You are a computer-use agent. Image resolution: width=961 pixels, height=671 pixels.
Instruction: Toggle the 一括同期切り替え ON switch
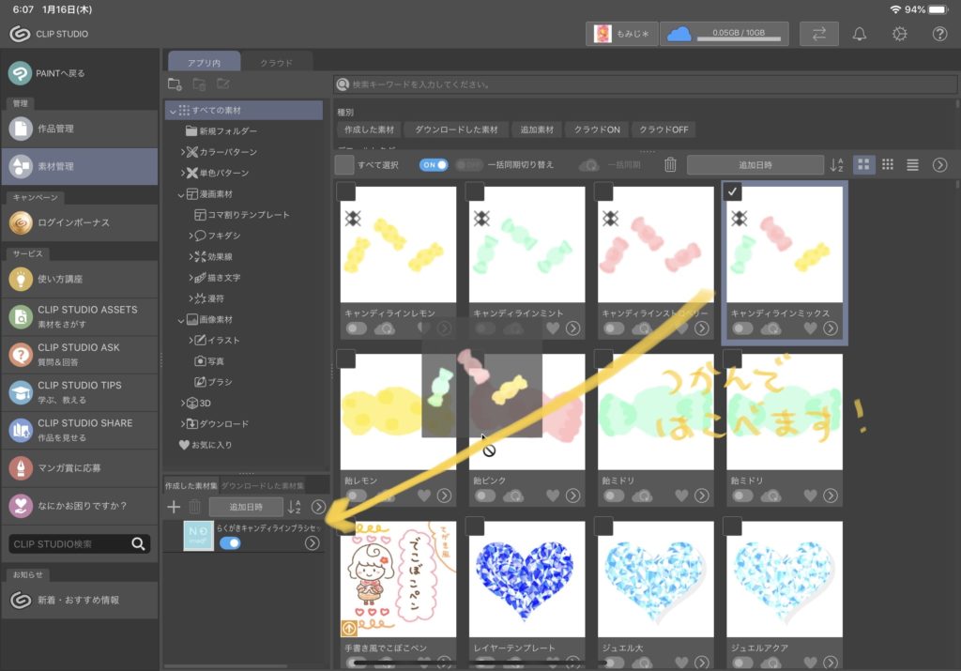(x=436, y=165)
